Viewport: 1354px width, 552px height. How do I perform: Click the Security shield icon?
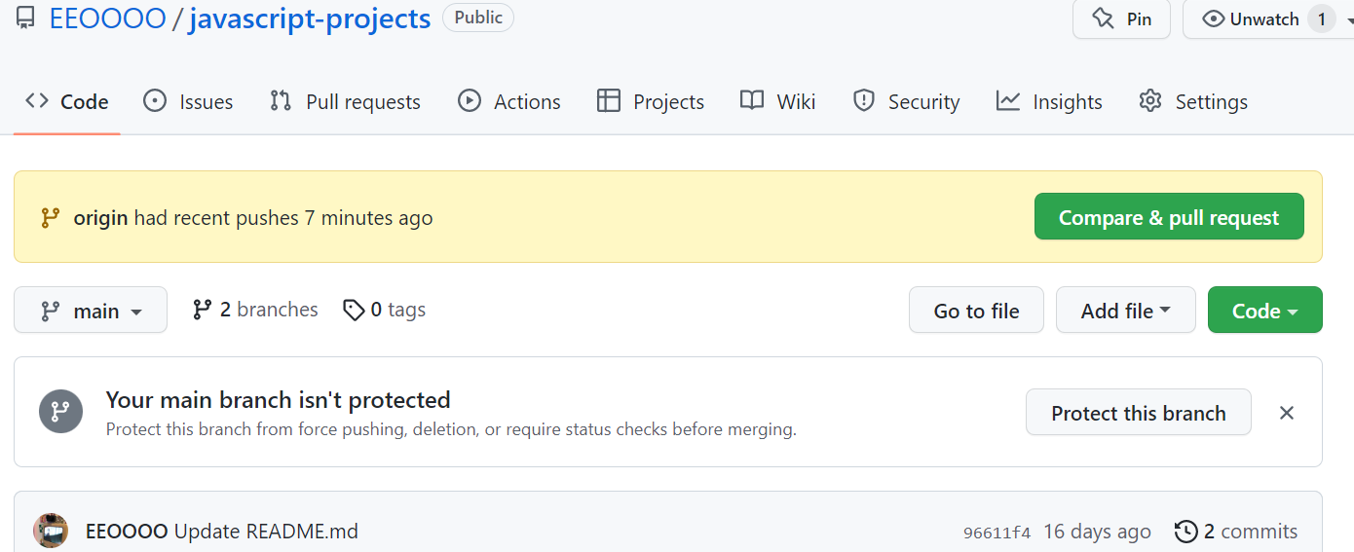[x=864, y=101]
